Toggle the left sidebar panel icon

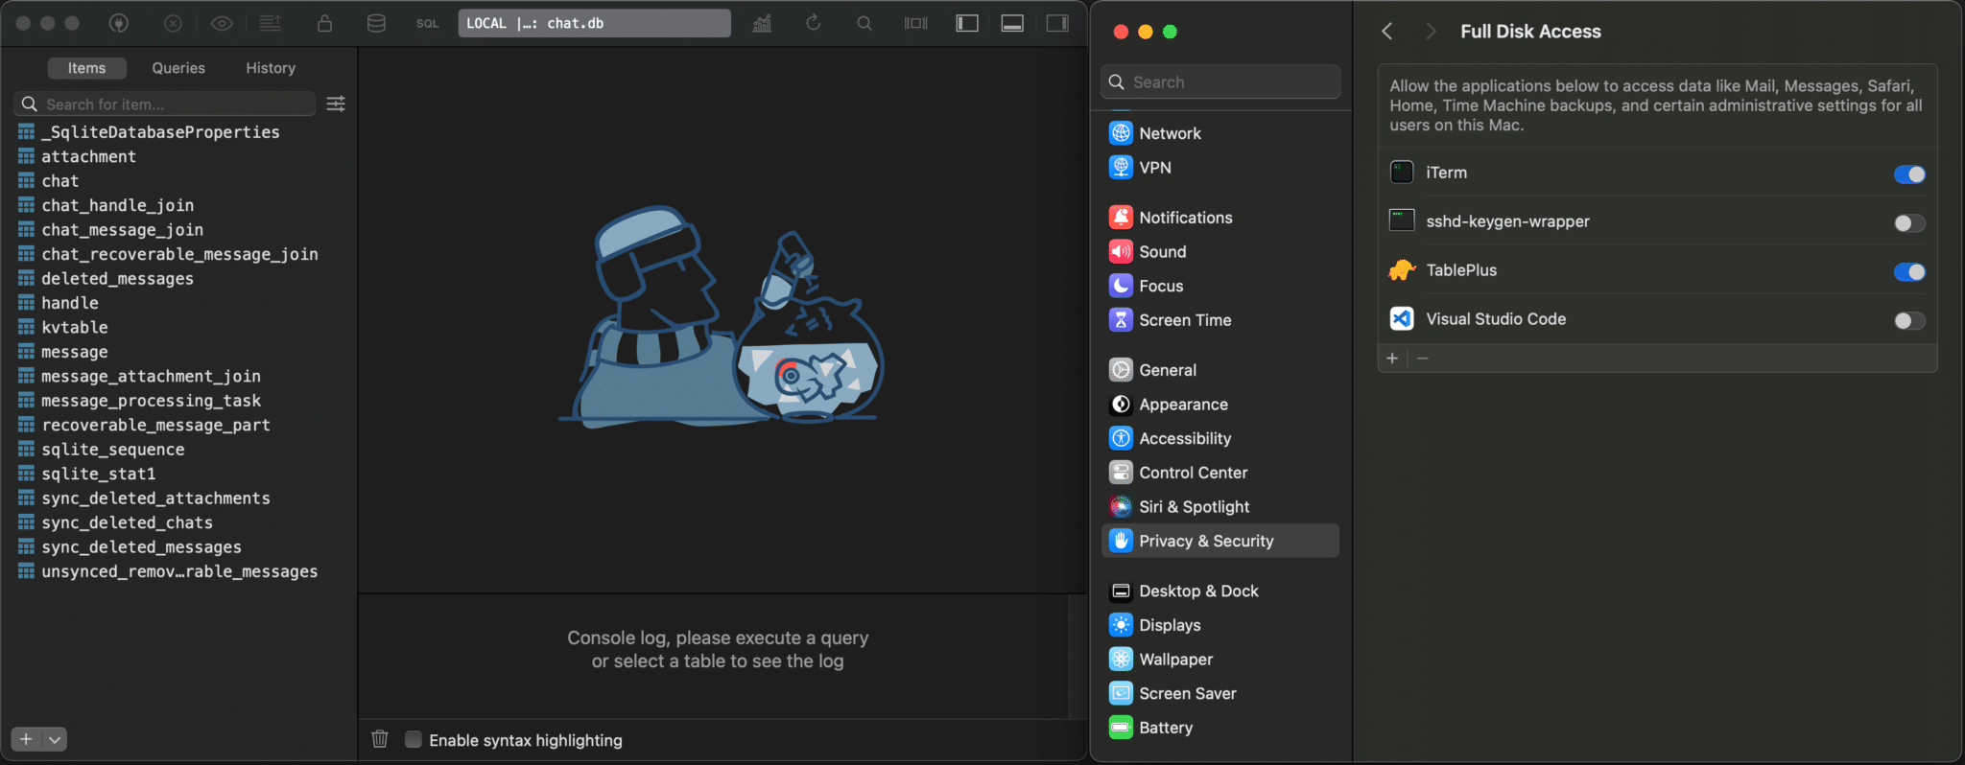[967, 23]
